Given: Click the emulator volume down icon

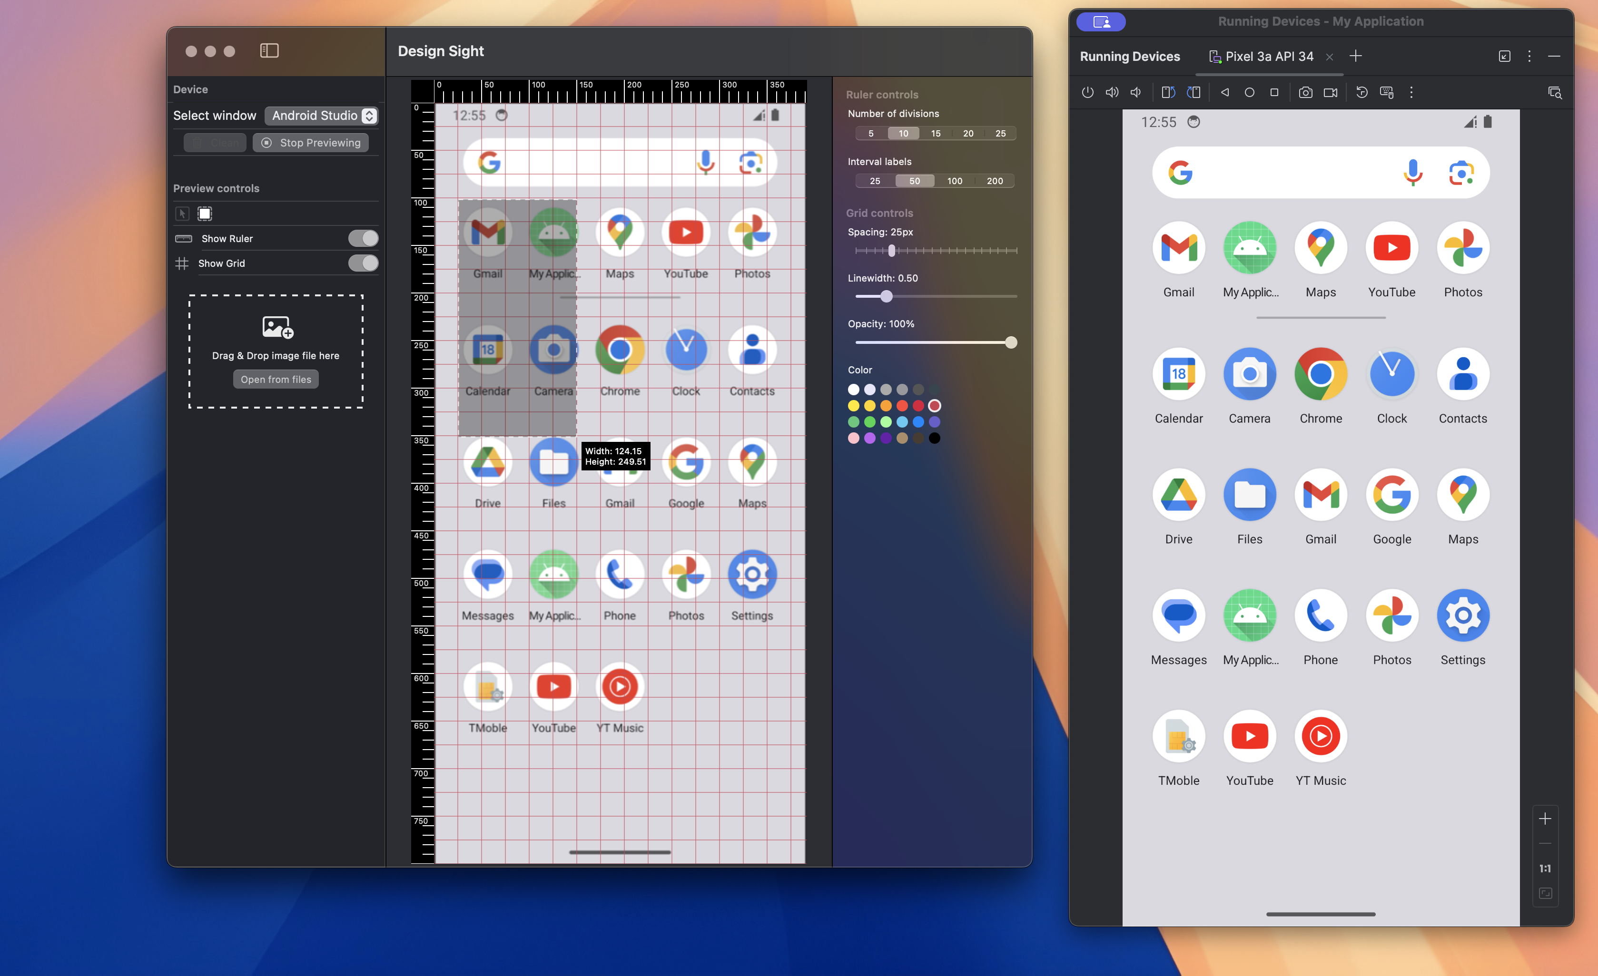Looking at the screenshot, I should [1135, 92].
